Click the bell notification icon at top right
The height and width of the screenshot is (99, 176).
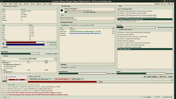coord(172,4)
